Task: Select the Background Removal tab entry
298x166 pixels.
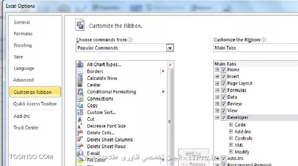Action: click(x=249, y=164)
